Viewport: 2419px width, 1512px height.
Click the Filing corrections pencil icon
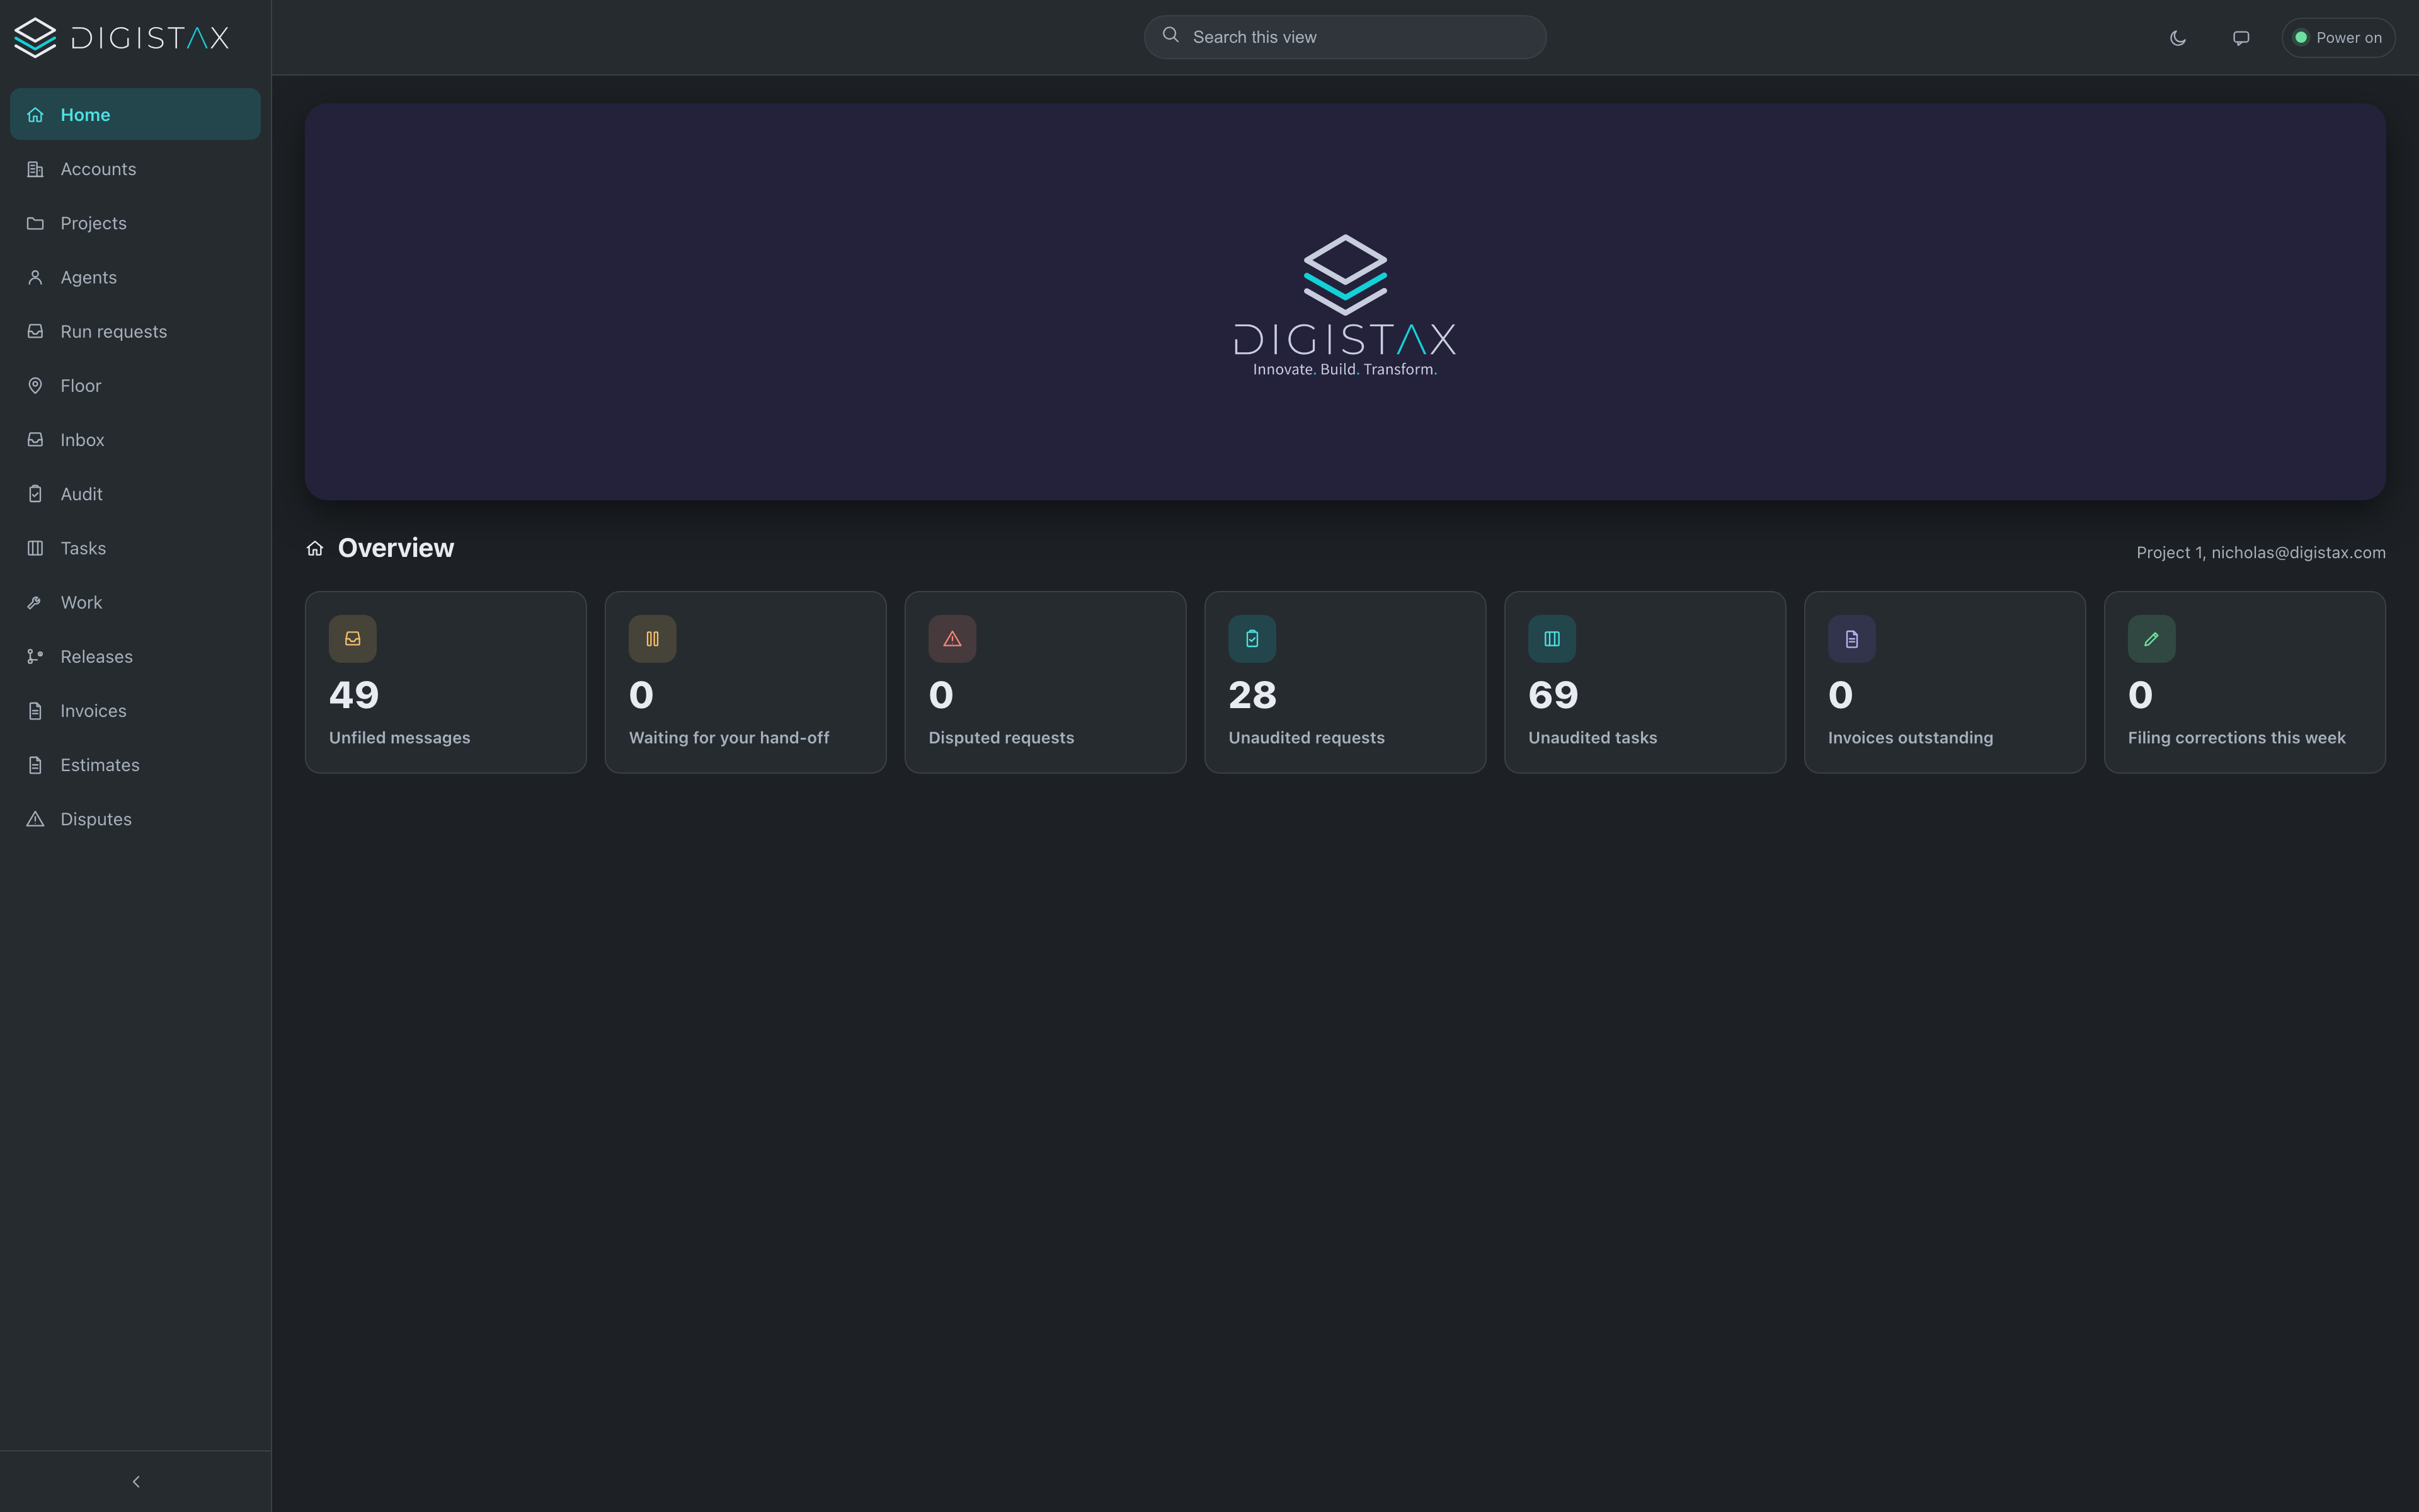(2152, 639)
